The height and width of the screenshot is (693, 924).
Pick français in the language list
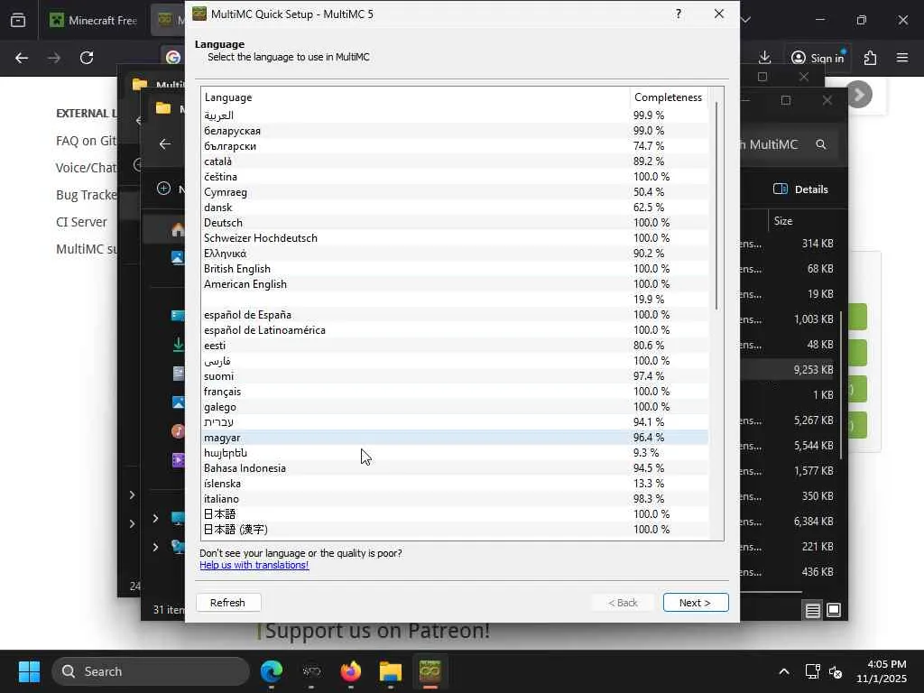[x=455, y=392]
